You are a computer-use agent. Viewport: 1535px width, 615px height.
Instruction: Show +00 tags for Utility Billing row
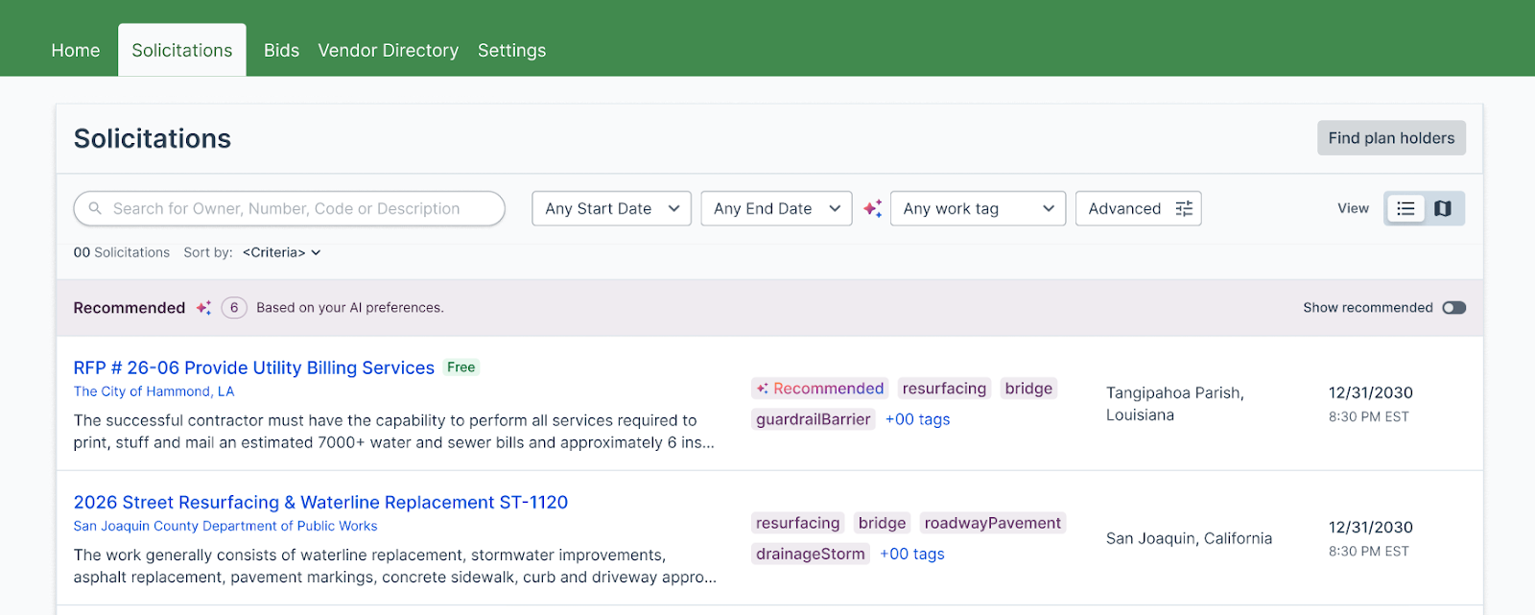click(917, 419)
